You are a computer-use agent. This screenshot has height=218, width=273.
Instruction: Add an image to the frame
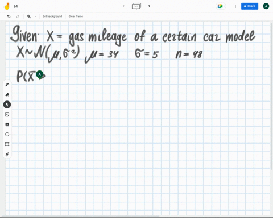7,124
